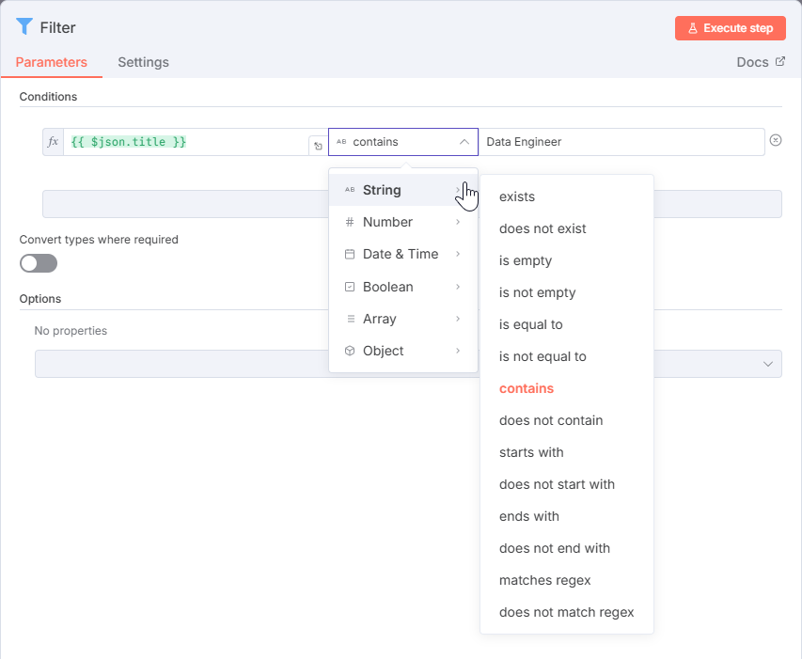
Task: Pick the 'starts with' operator
Action: pos(531,452)
